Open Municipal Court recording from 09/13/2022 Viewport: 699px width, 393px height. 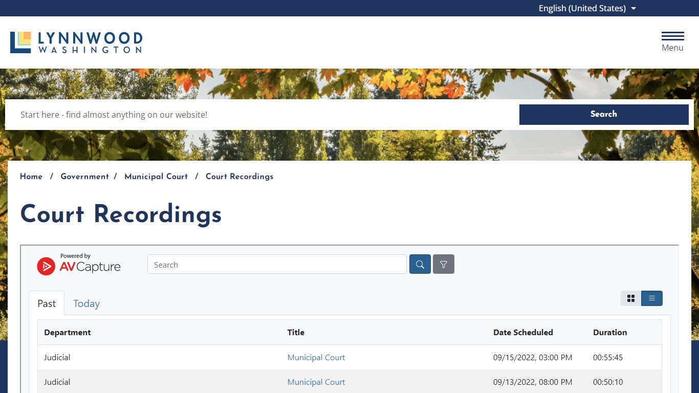[316, 382]
